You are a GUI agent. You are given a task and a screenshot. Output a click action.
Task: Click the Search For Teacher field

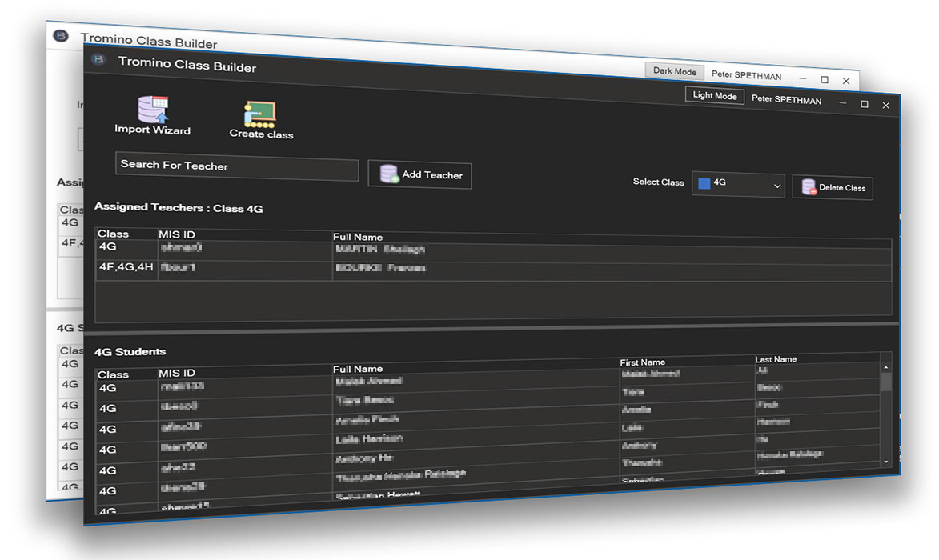[x=236, y=167]
